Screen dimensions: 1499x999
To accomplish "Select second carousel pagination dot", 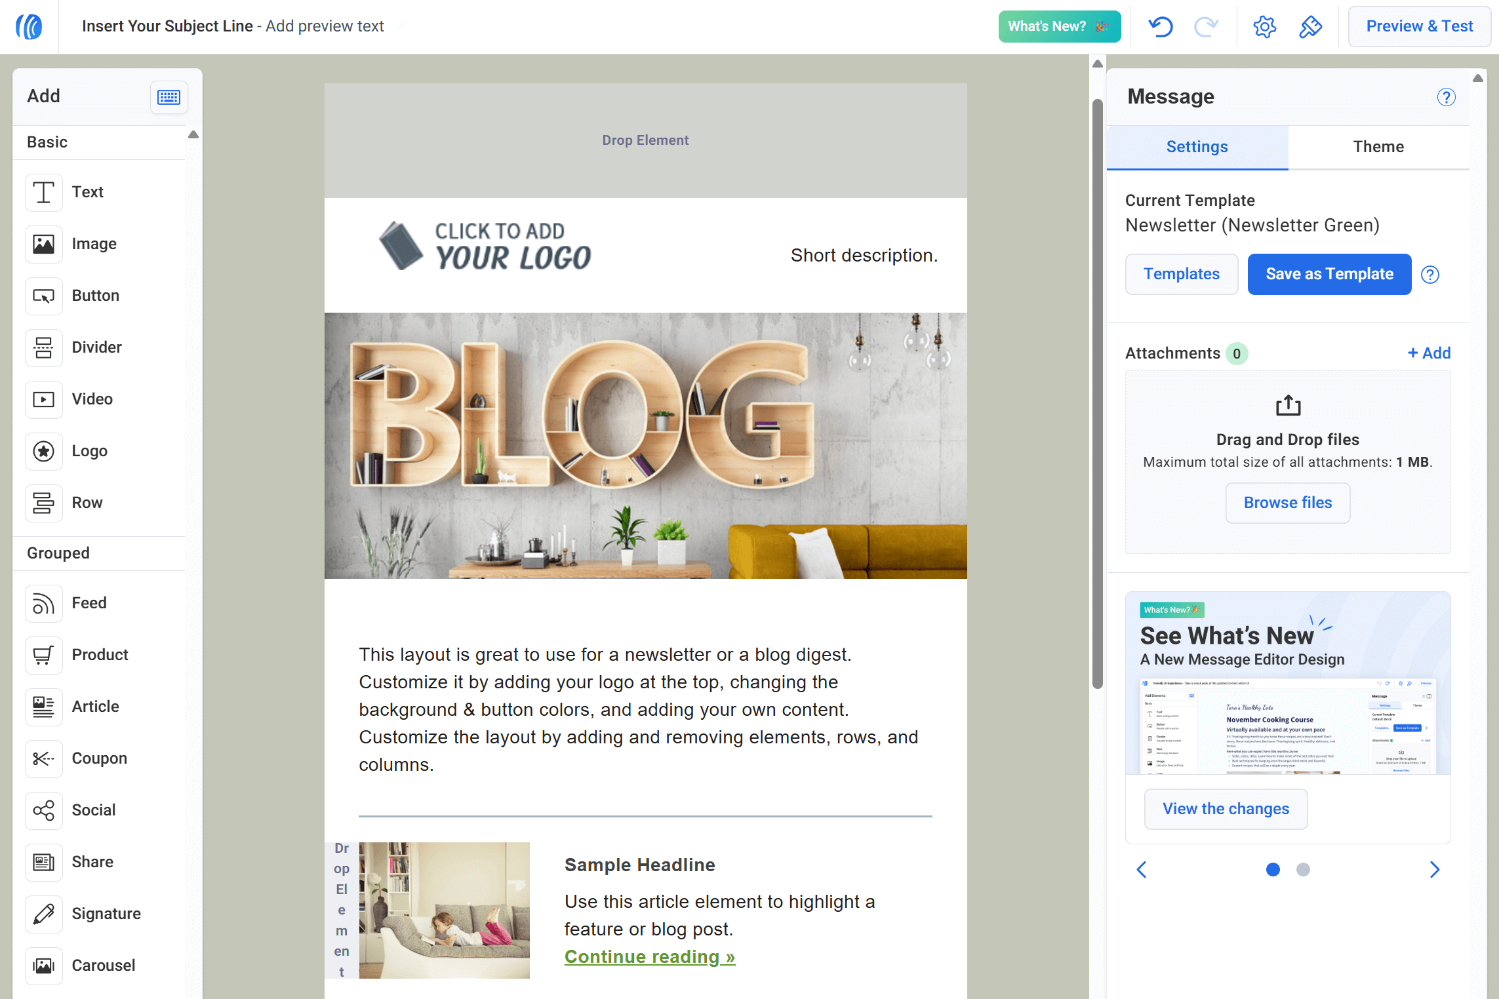I will click(x=1303, y=869).
